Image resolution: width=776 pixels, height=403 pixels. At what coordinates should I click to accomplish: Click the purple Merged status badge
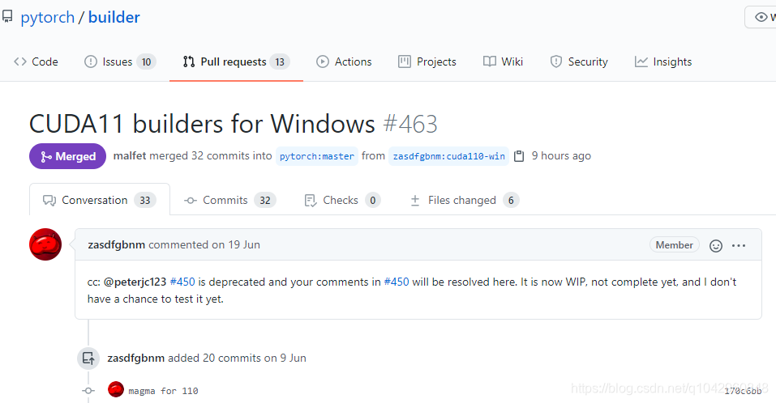[68, 156]
